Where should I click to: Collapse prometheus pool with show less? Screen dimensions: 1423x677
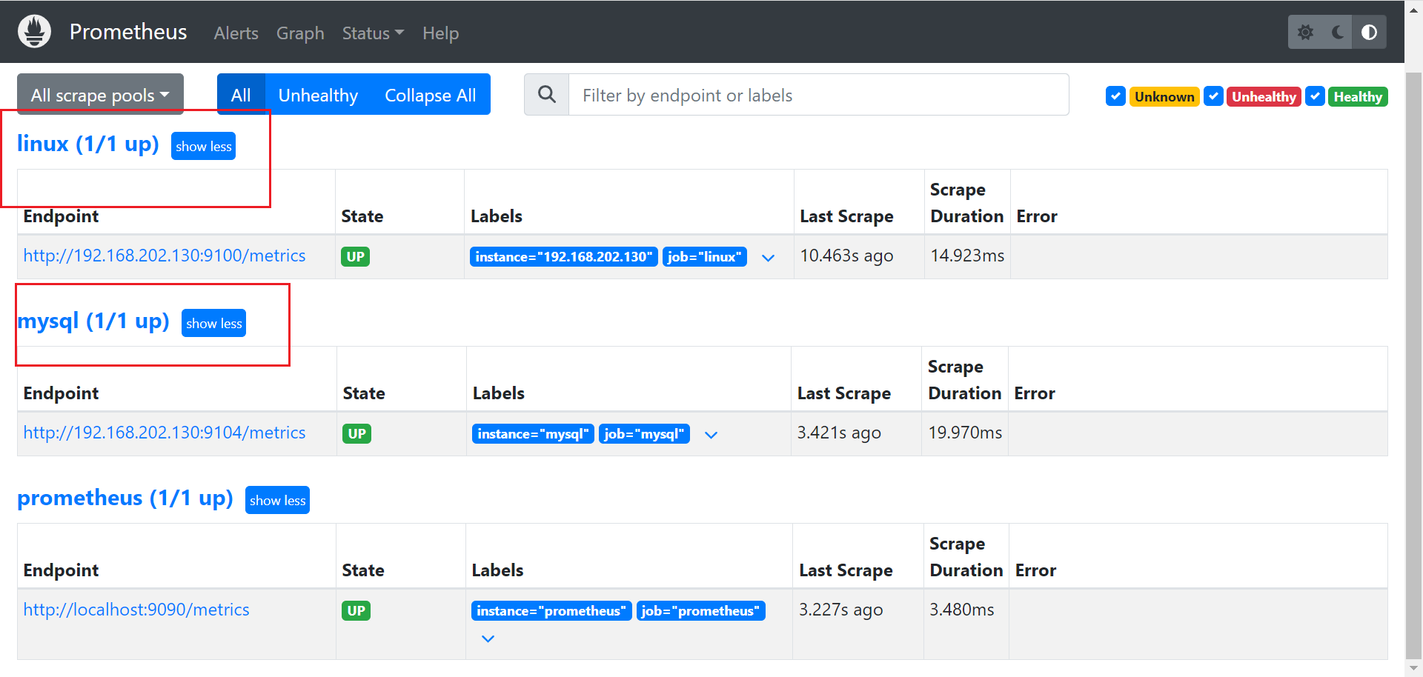(277, 500)
